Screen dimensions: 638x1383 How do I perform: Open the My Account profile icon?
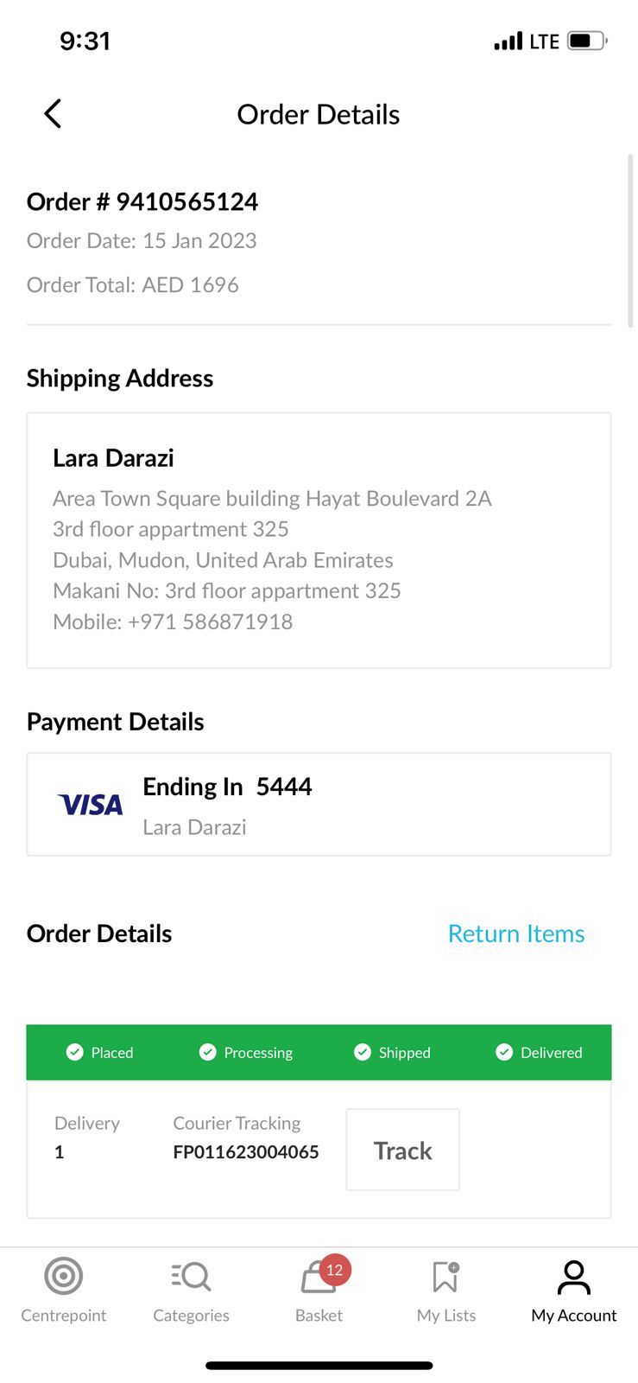(574, 1277)
